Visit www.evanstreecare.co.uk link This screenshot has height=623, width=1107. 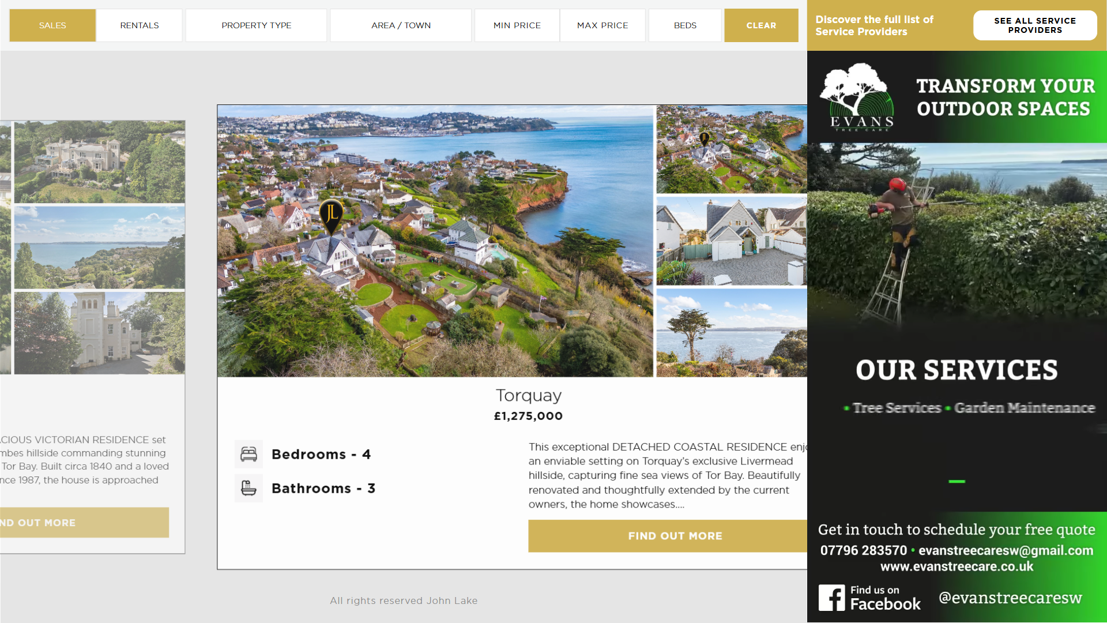[957, 567]
